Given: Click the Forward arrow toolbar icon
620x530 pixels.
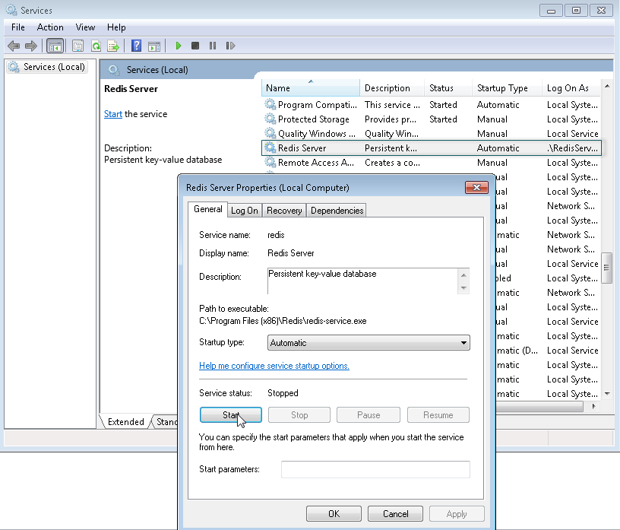Looking at the screenshot, I should (31, 46).
